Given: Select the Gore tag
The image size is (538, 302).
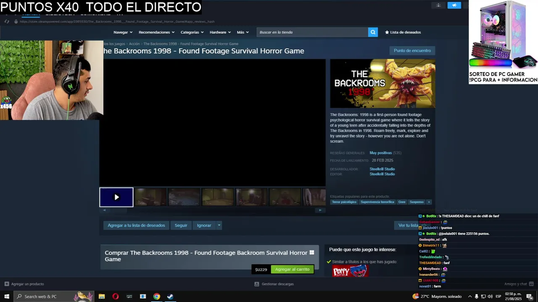Looking at the screenshot, I should point(402,202).
